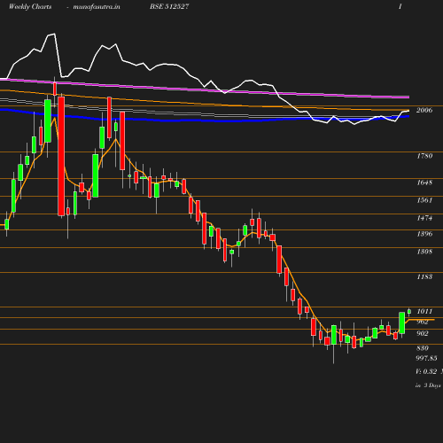Click the 1648 price level label

(x=424, y=183)
